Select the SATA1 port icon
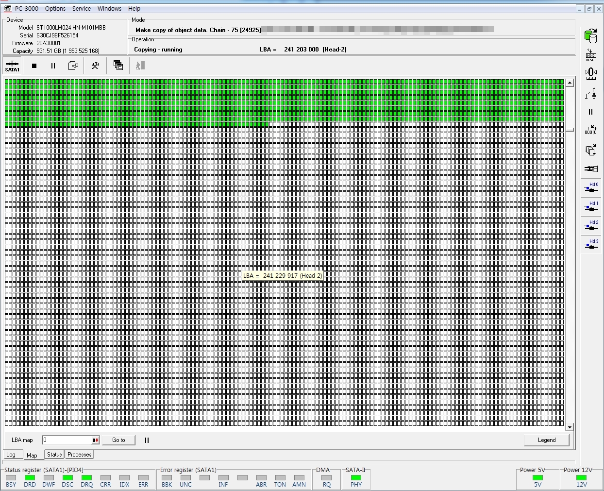This screenshot has height=491, width=604. (12, 66)
